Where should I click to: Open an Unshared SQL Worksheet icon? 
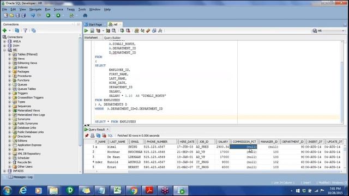point(136,30)
